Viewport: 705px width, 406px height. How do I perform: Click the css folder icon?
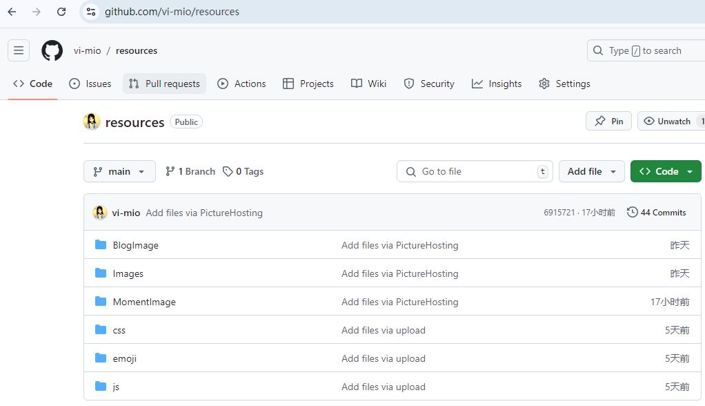coord(101,330)
